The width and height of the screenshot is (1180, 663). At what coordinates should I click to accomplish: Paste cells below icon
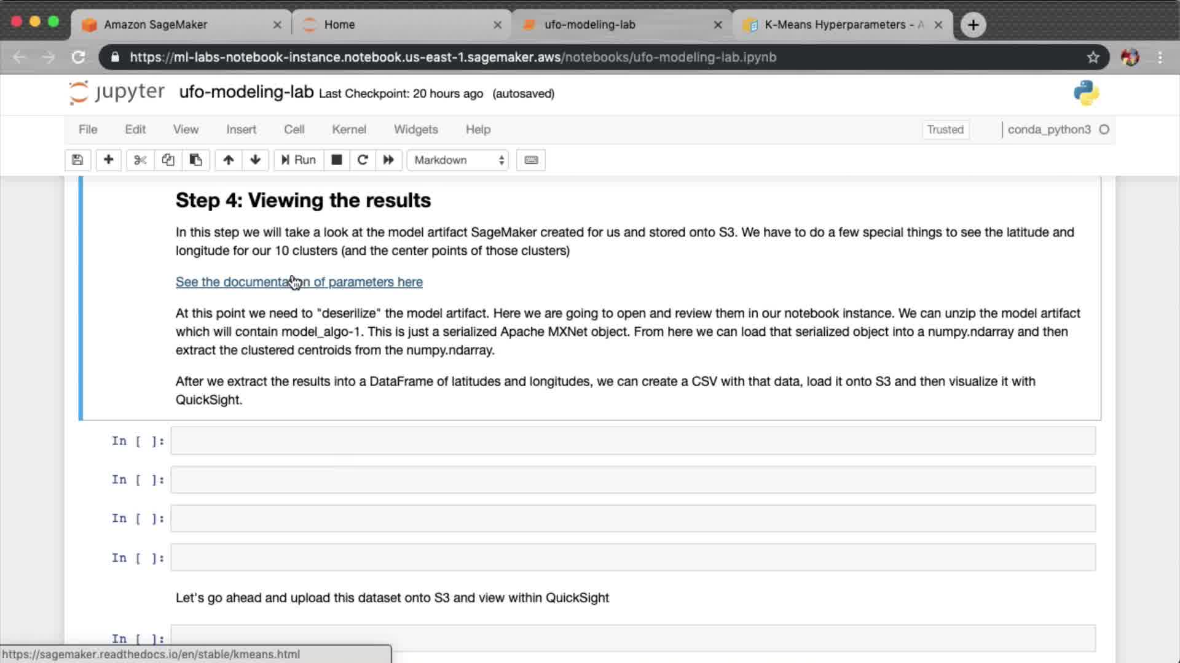tap(195, 160)
